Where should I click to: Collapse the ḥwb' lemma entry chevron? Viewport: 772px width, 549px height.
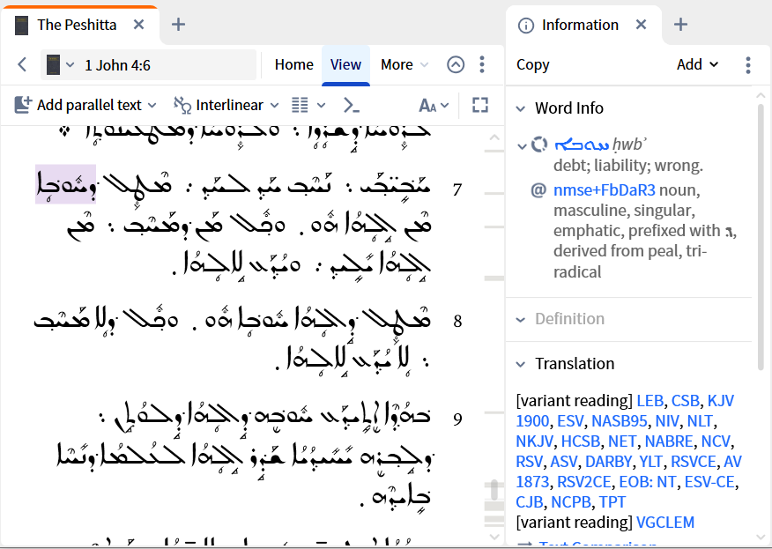tap(523, 145)
